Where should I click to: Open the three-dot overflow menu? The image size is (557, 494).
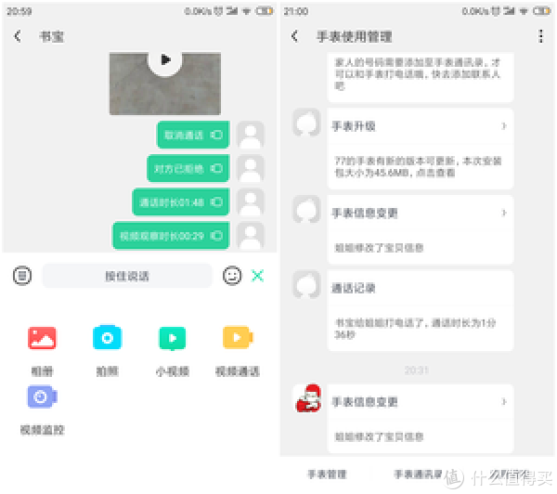540,36
